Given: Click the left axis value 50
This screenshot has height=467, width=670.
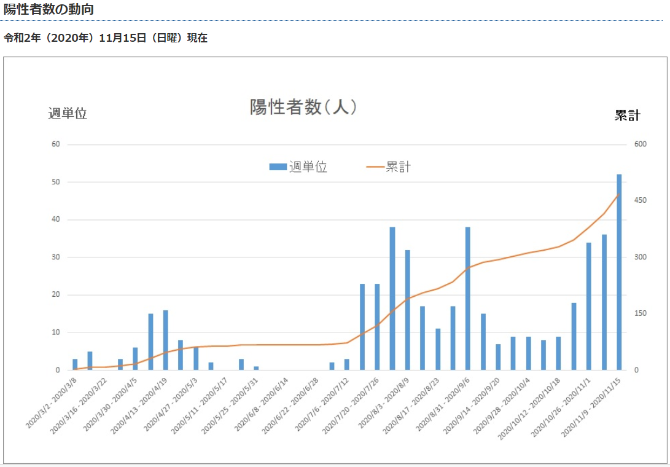Looking at the screenshot, I should coord(56,182).
